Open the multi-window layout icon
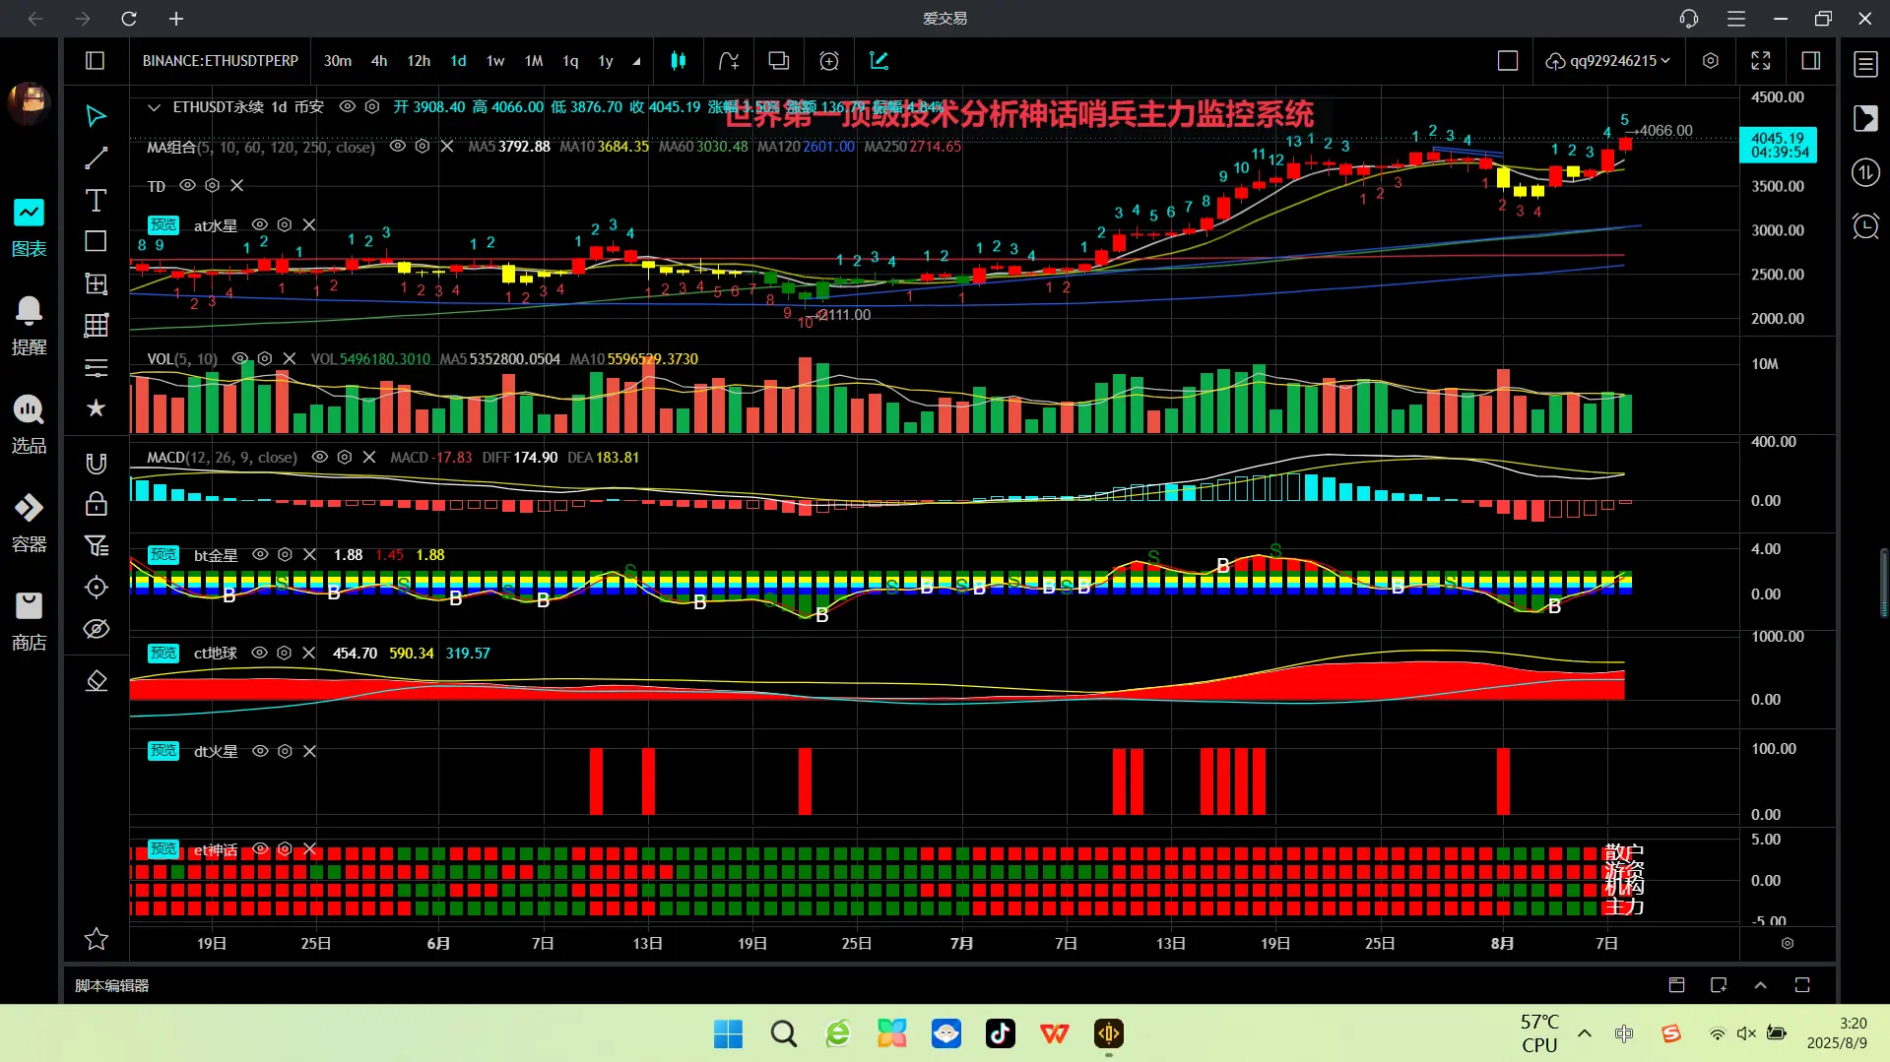The image size is (1890, 1062). [778, 61]
